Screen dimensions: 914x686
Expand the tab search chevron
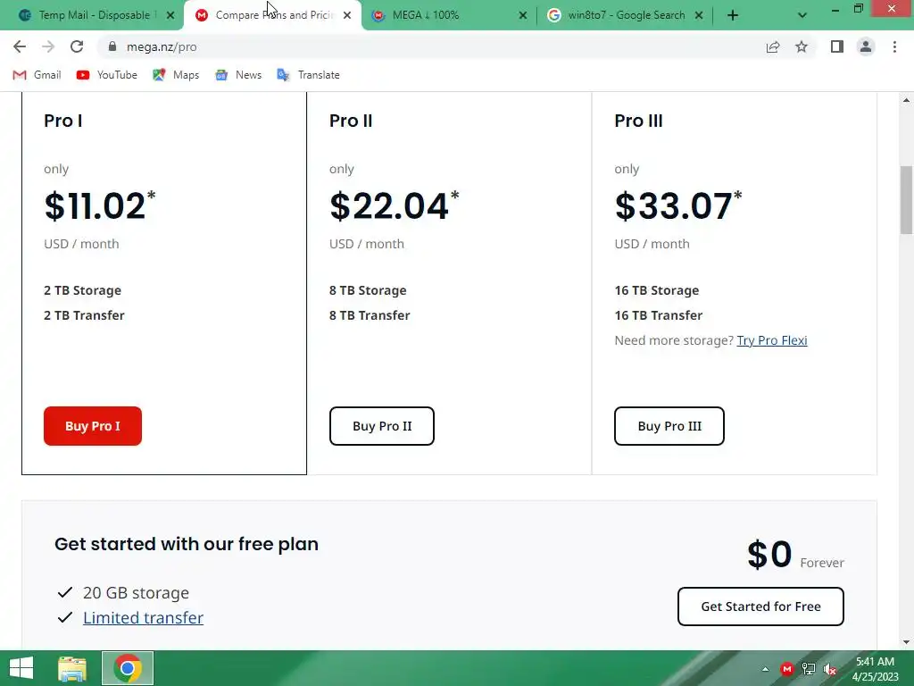click(802, 15)
